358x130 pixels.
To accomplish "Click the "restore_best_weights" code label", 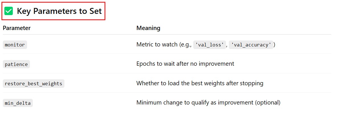I will [33, 84].
